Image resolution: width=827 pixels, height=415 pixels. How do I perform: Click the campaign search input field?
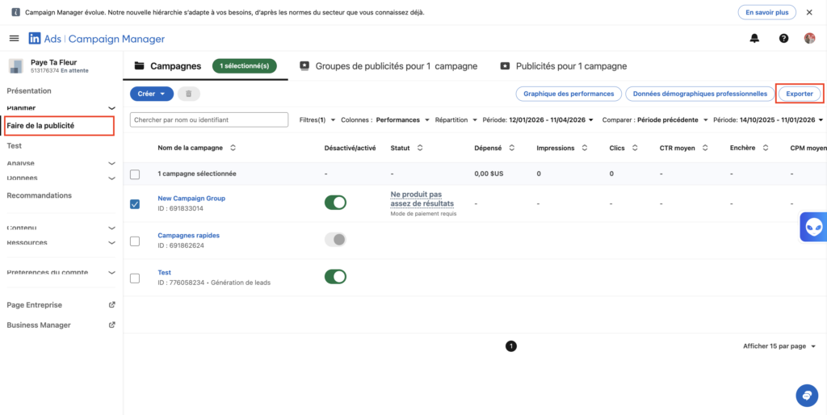(209, 120)
